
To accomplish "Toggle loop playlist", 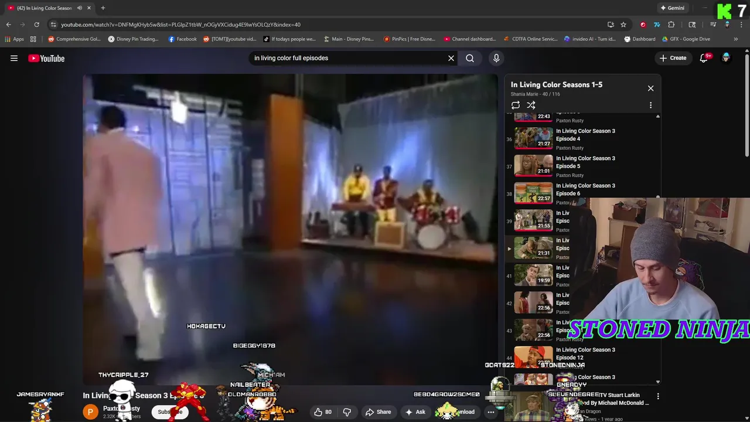I will pos(516,105).
